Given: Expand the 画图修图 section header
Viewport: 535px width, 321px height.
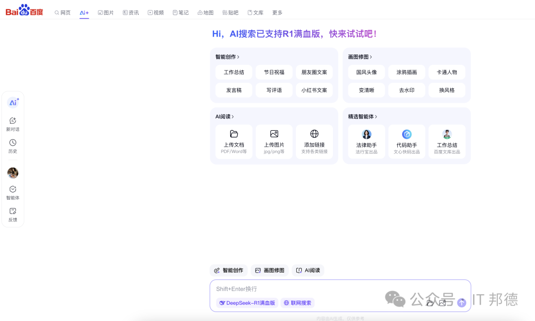Looking at the screenshot, I should tap(360, 57).
